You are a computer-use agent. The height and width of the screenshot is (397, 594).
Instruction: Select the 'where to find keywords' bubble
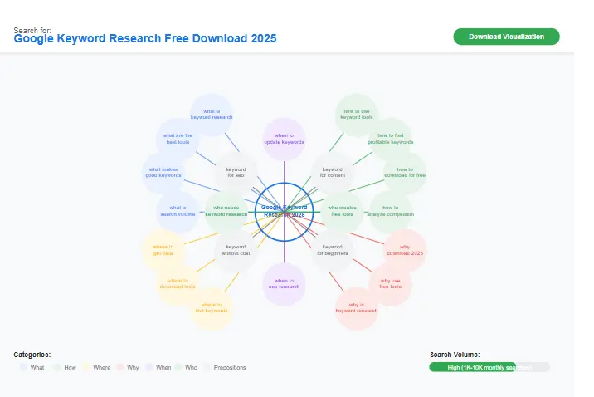click(x=212, y=308)
